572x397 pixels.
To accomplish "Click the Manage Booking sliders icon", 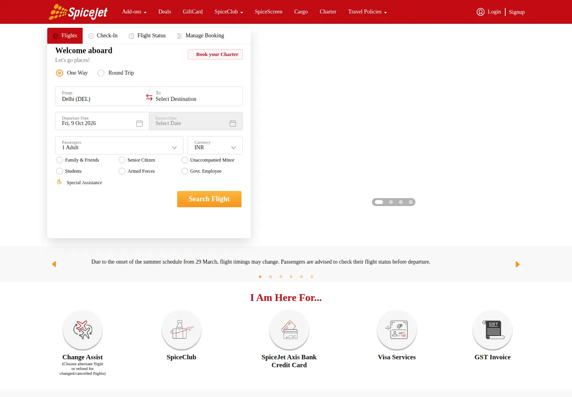I will coord(180,36).
